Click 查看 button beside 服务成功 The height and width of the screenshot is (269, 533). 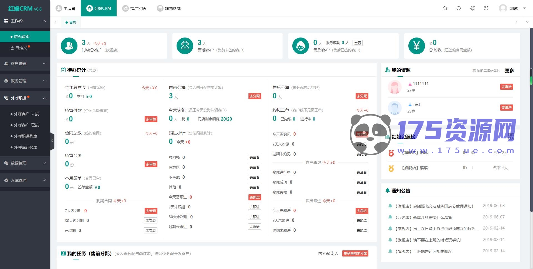click(358, 43)
